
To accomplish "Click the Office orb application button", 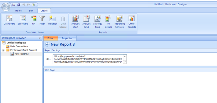I will click(6, 7).
